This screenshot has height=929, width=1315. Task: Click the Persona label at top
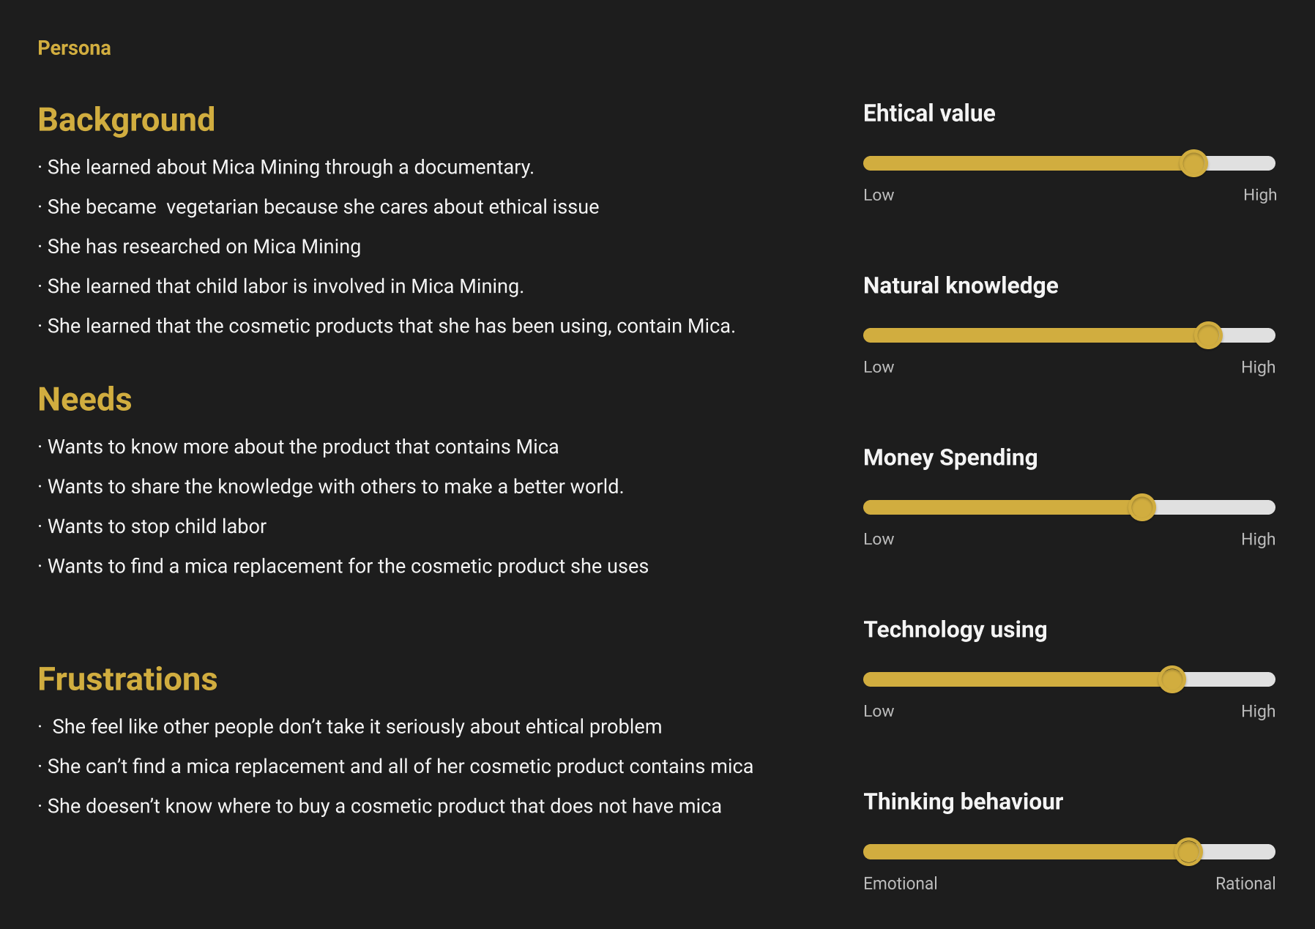[x=74, y=48]
